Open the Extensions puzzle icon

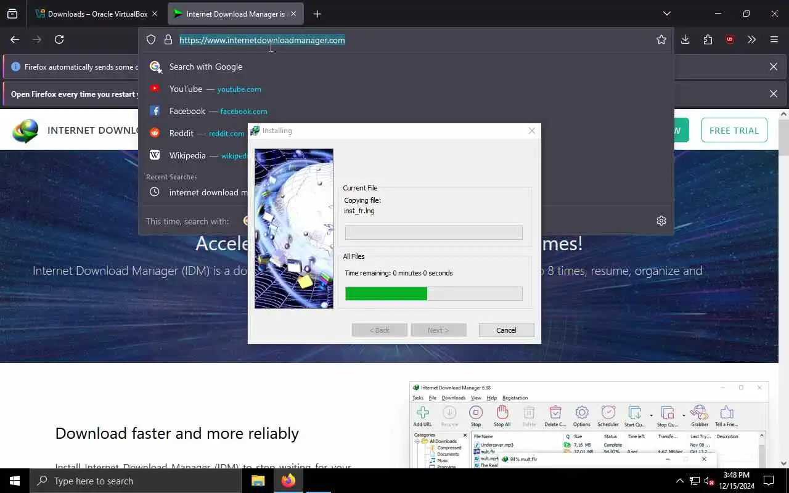708,39
